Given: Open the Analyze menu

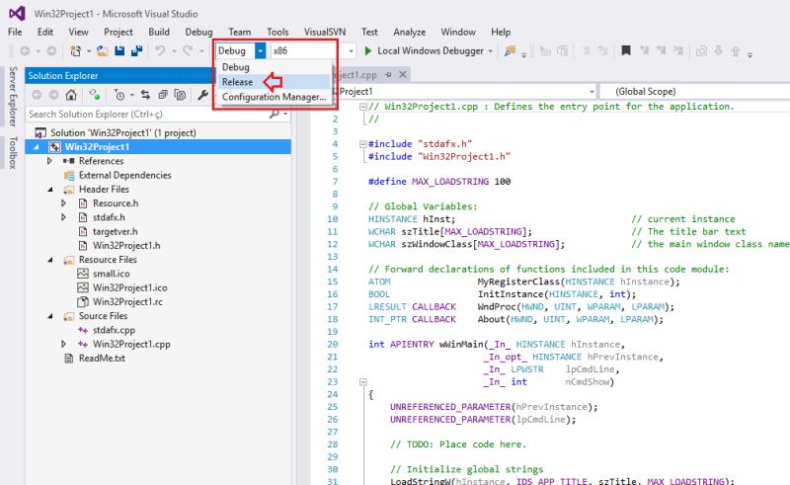Looking at the screenshot, I should tap(409, 32).
